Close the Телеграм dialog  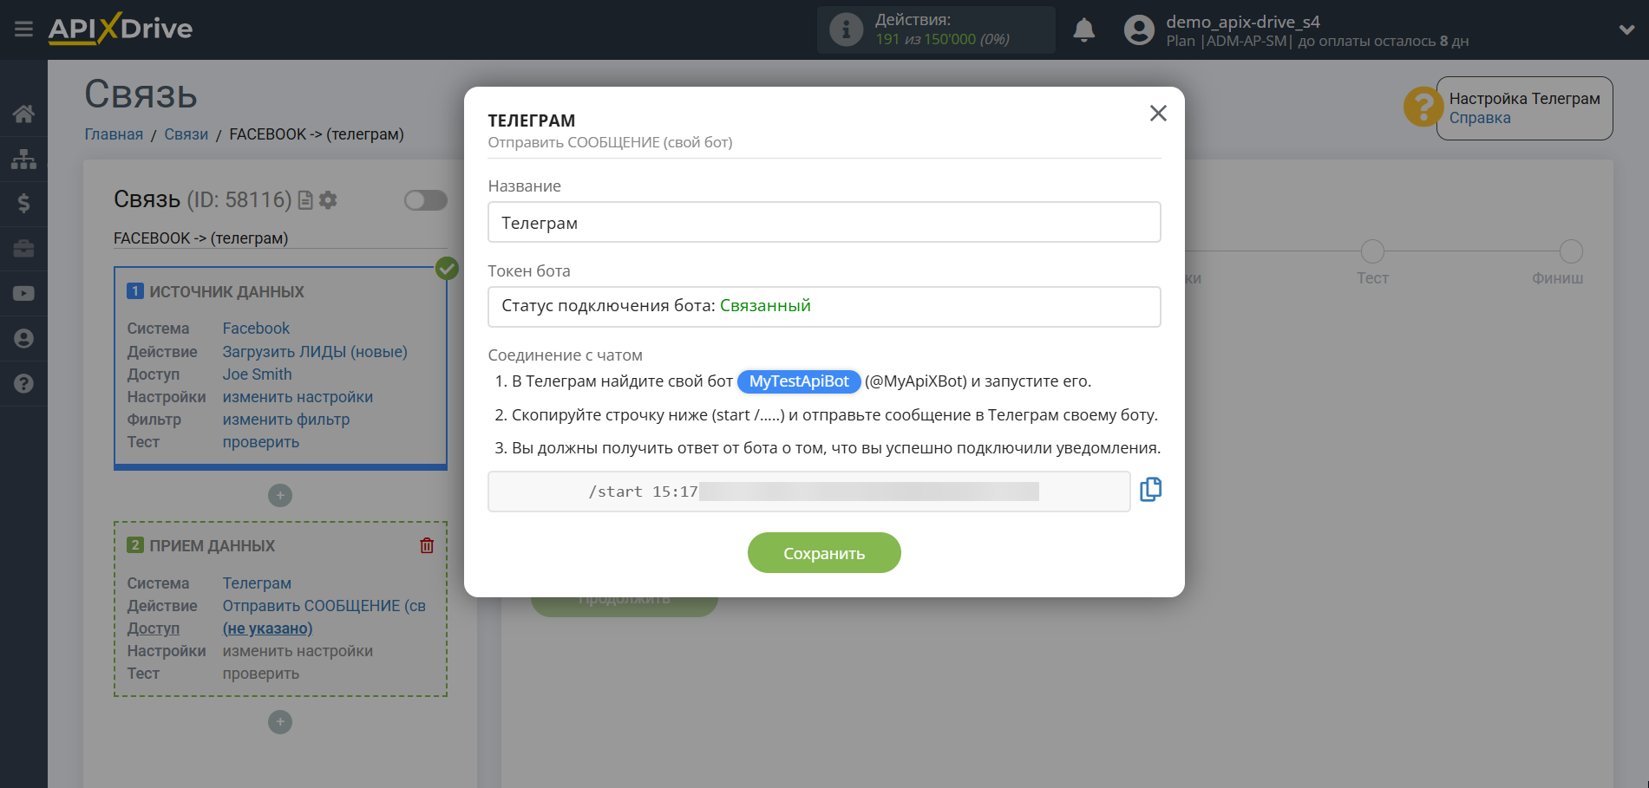click(x=1158, y=114)
